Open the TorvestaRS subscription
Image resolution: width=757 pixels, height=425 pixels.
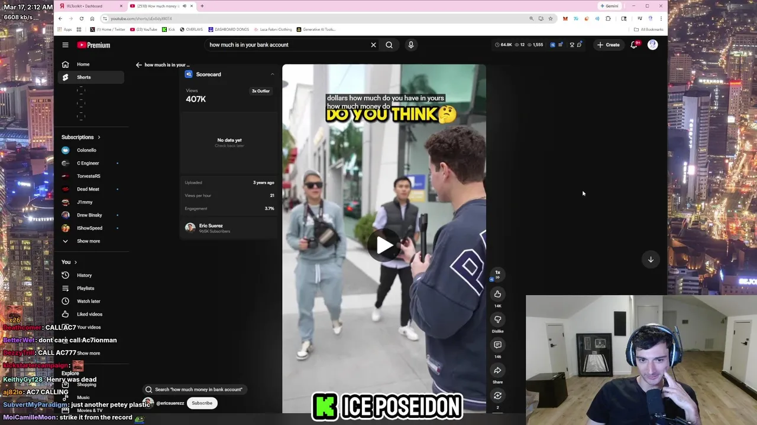pos(91,176)
